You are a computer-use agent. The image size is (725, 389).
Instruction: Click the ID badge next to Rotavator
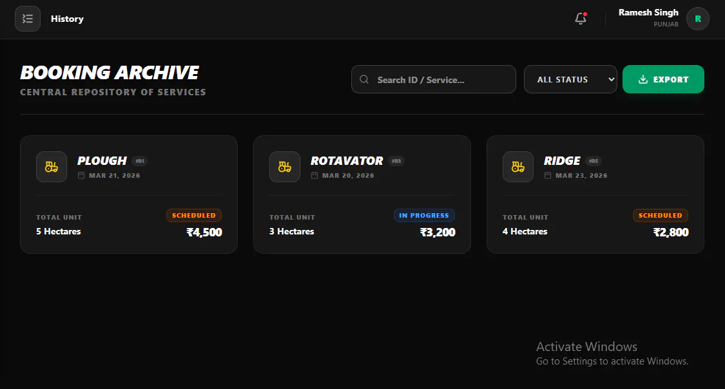click(x=396, y=161)
